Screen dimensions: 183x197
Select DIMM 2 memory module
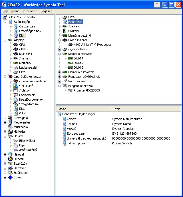point(79,63)
